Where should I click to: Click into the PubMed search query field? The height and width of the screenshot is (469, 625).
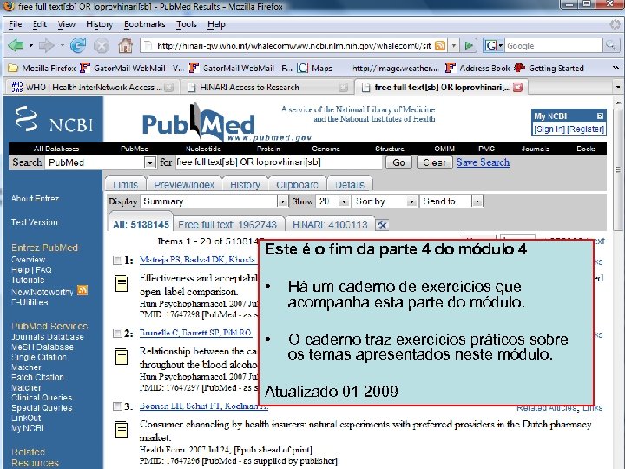click(x=279, y=162)
